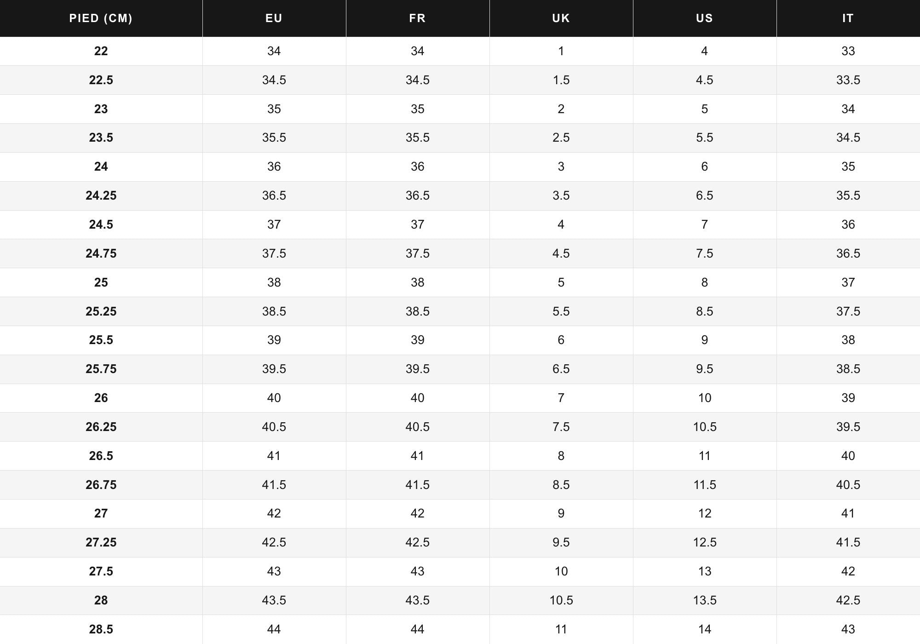The height and width of the screenshot is (644, 920).
Task: Click UK size 6.5 cell
Action: (561, 369)
